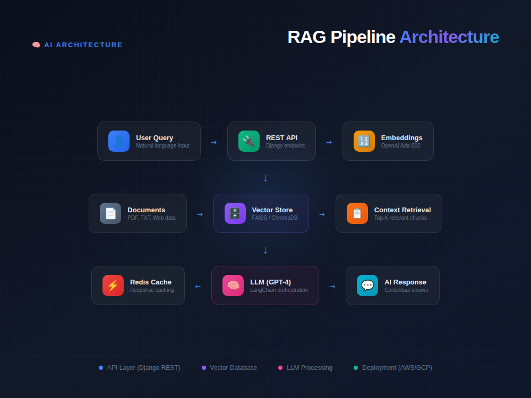
Task: Click the "Embeddings" card title
Action: (x=401, y=138)
